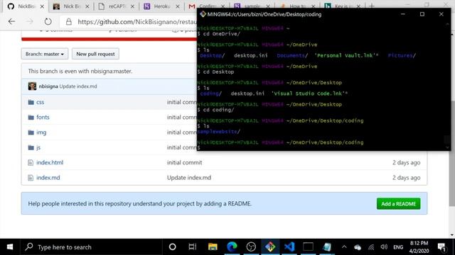455x255 pixels.
Task: Open the Windows Start menu
Action: tap(10, 247)
